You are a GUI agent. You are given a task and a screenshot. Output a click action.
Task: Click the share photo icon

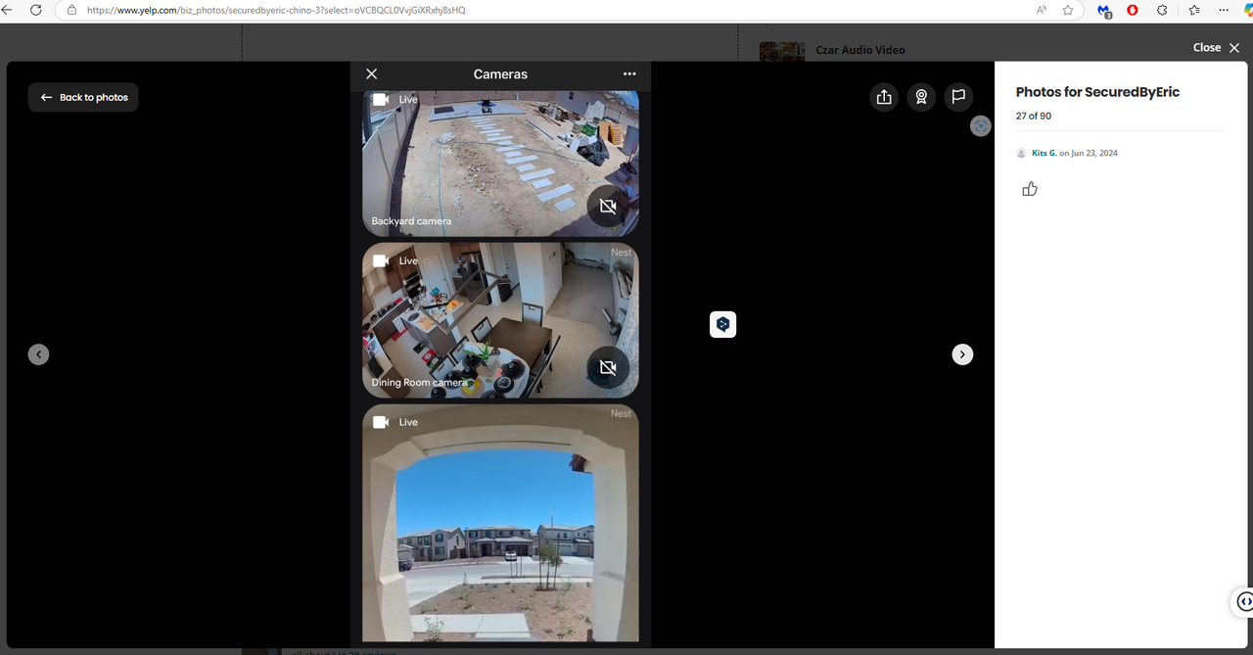coord(884,97)
